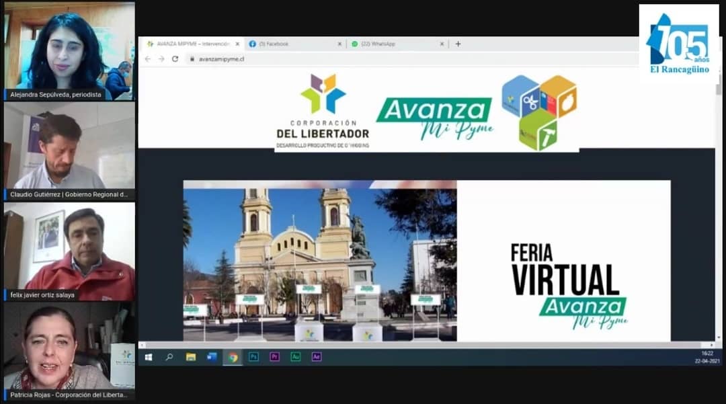Open Windows taskbar search
This screenshot has height=404, width=726.
pyautogui.click(x=169, y=357)
